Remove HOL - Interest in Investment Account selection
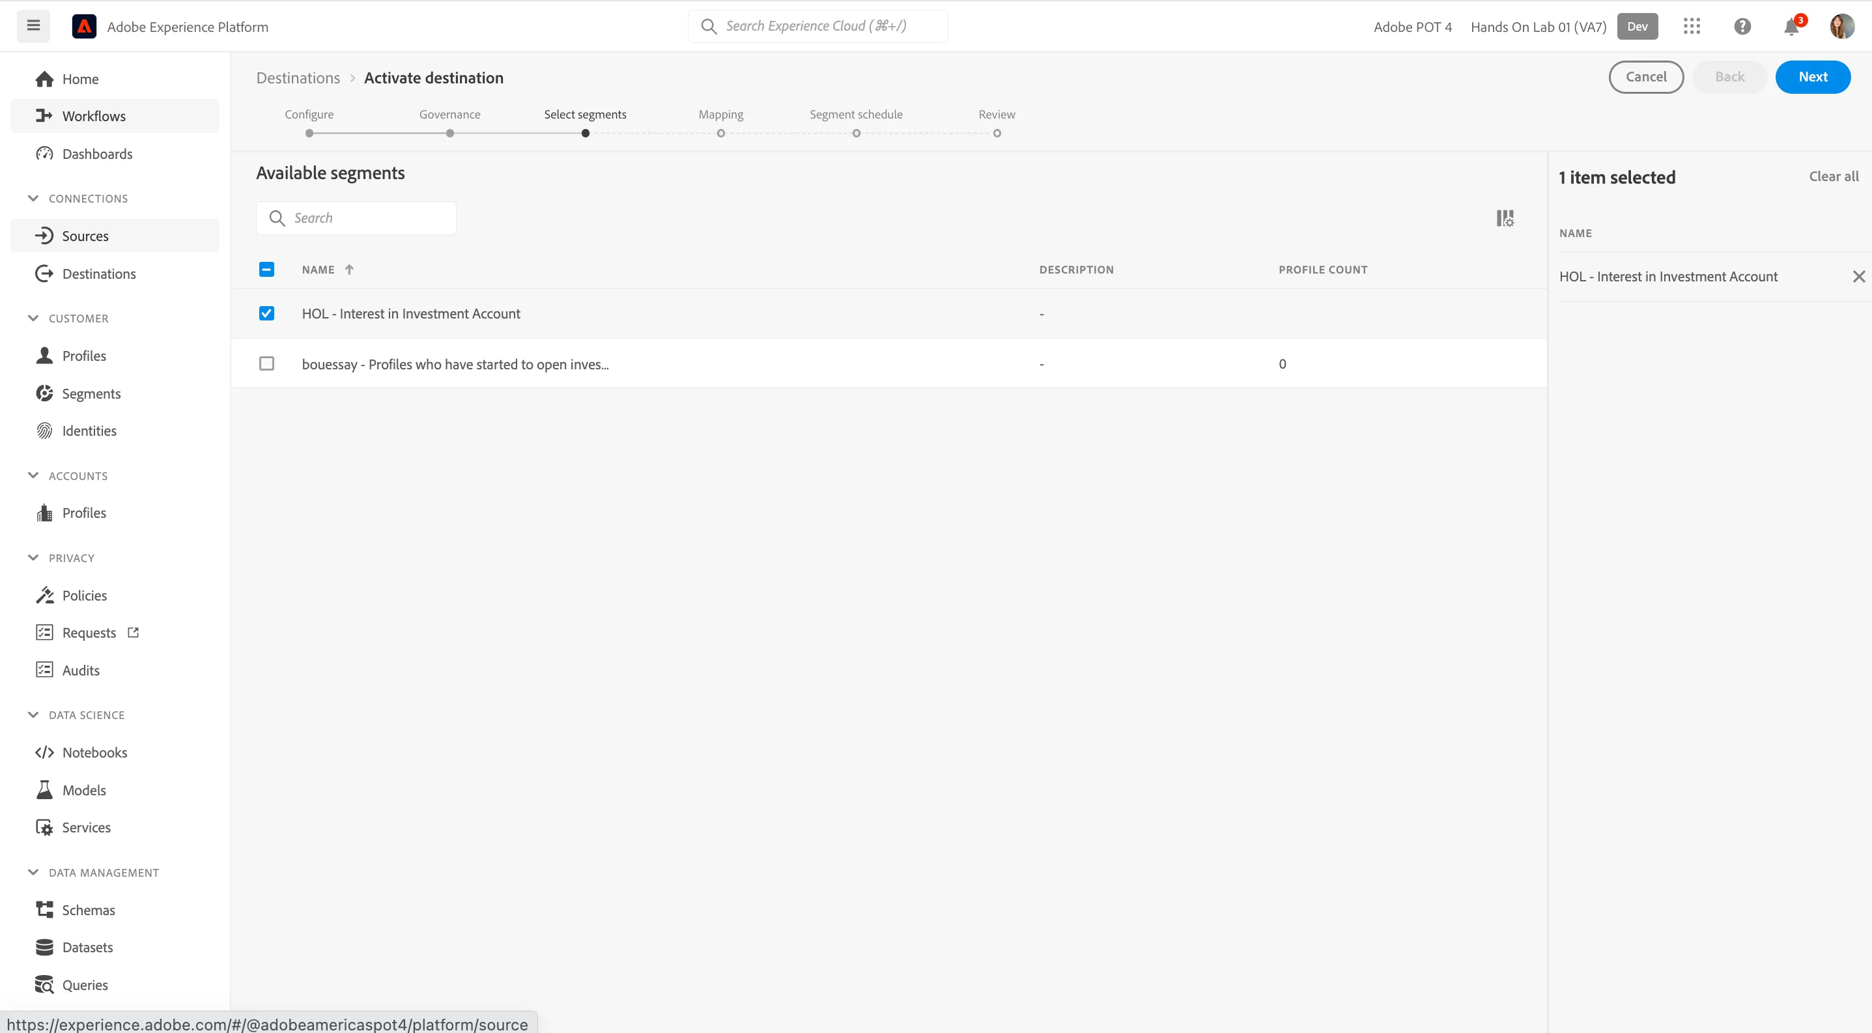The width and height of the screenshot is (1872, 1033). [x=1859, y=276]
